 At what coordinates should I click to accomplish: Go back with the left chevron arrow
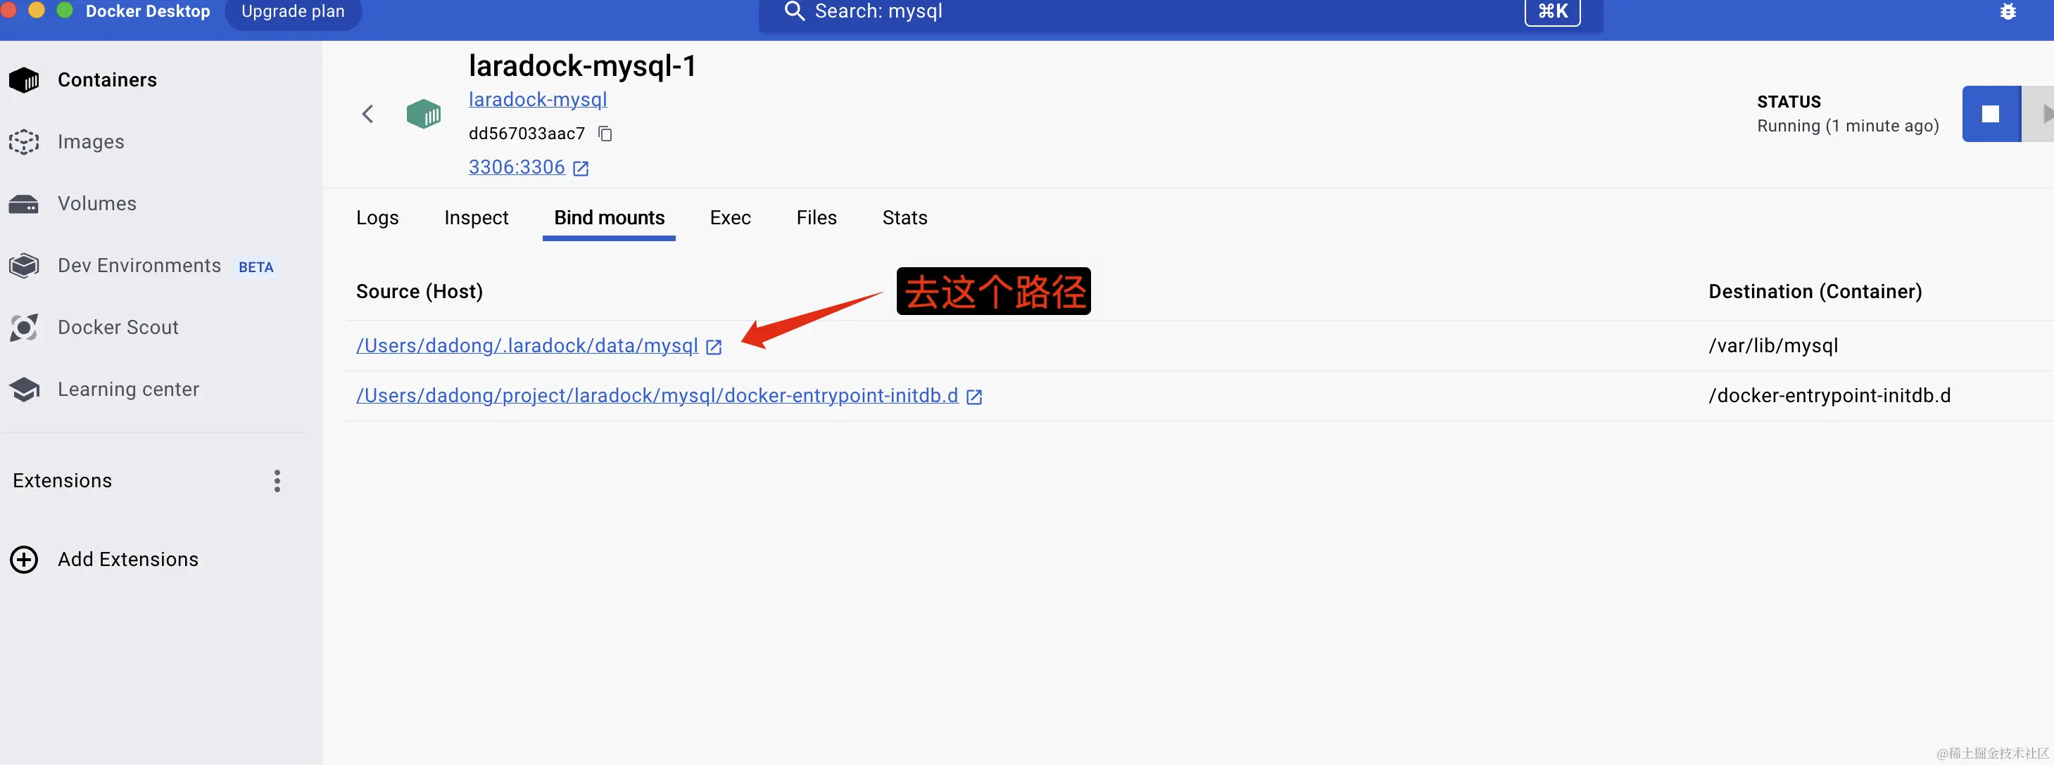(367, 114)
